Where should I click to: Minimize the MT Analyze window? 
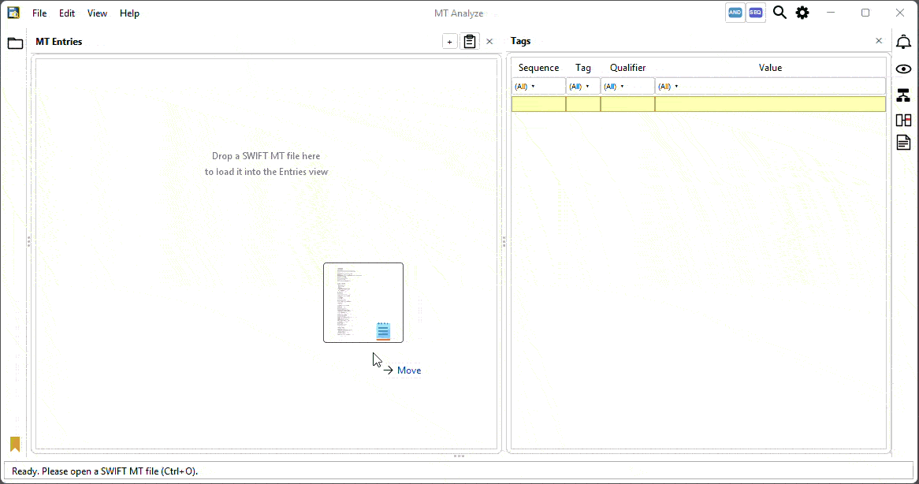click(831, 13)
